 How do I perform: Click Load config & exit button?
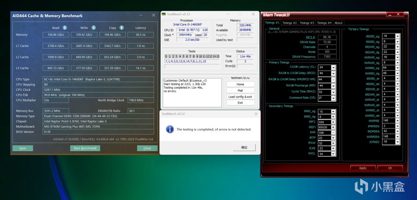coord(240,97)
